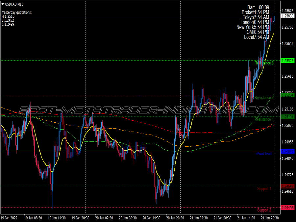Click the blue 1.24891 pivot price tag

coord(287,151)
